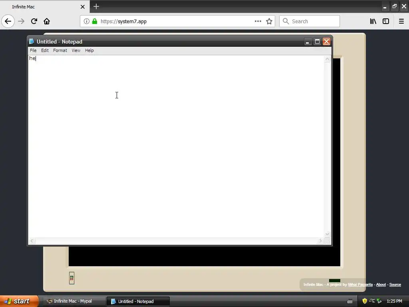The height and width of the screenshot is (307, 409).
Task: Click the security shield tray icon
Action: (365, 301)
